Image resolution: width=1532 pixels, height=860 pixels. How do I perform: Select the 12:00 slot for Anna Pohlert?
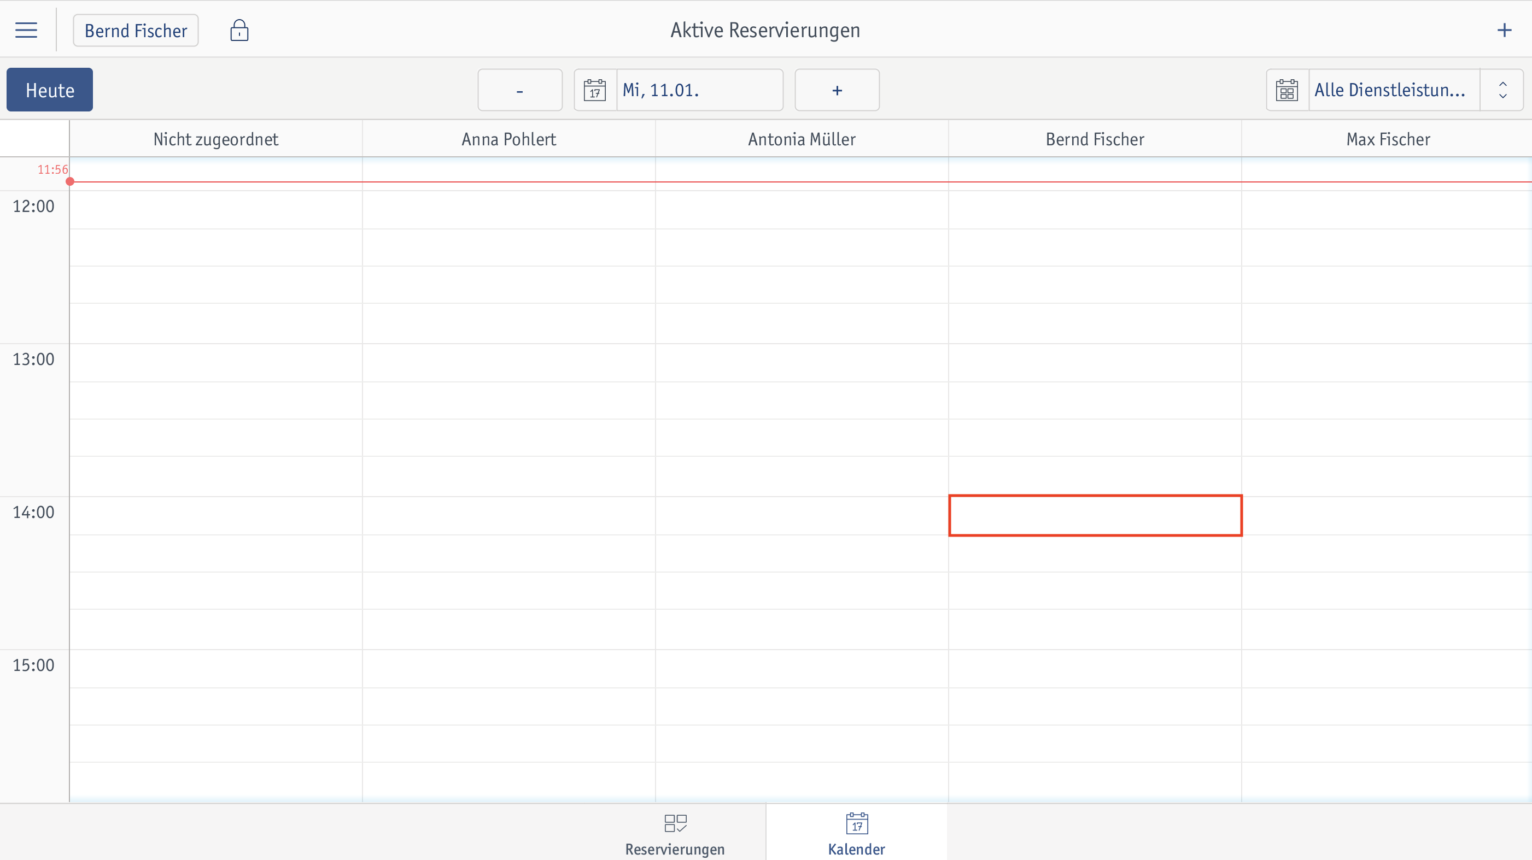[x=509, y=210]
